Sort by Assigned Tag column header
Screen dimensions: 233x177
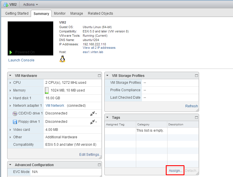(120, 125)
